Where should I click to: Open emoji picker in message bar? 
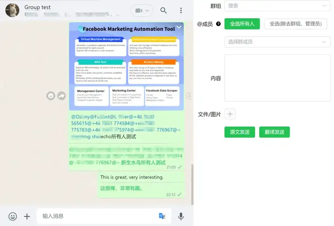13,216
